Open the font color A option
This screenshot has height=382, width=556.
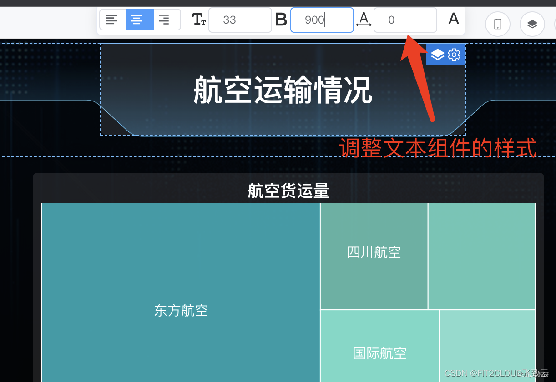click(x=454, y=19)
